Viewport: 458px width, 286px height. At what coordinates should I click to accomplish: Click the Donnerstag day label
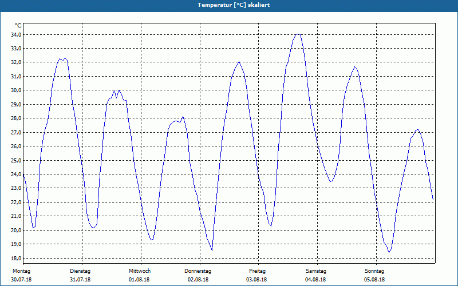[x=198, y=271]
